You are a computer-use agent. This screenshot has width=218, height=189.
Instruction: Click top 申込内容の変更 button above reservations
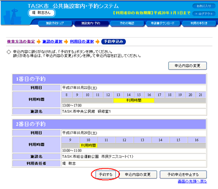pyautogui.click(x=187, y=66)
